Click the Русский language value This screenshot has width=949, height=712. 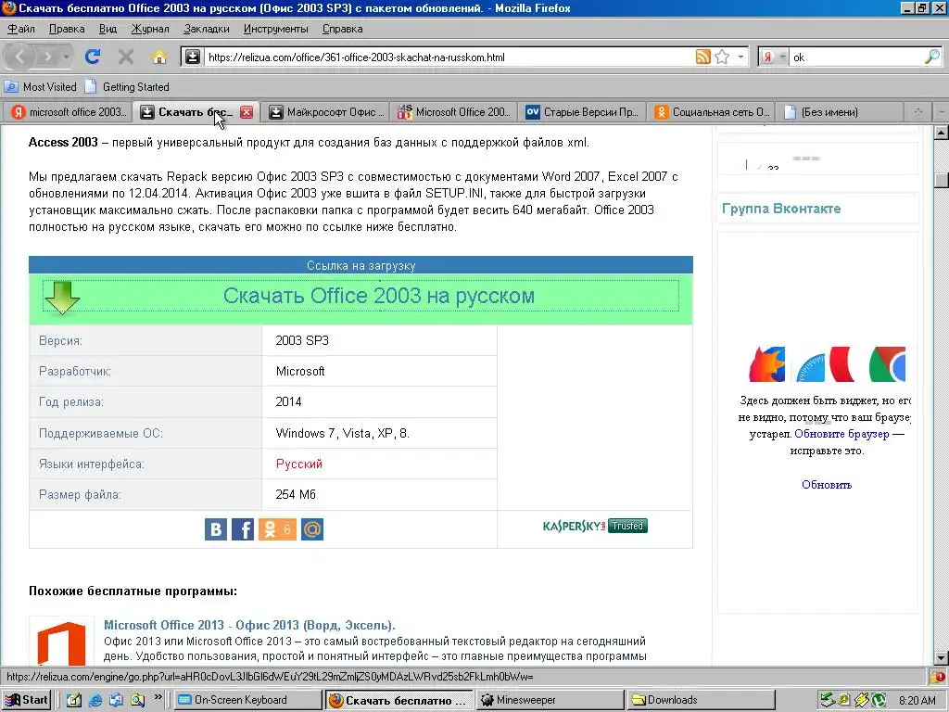click(x=299, y=464)
